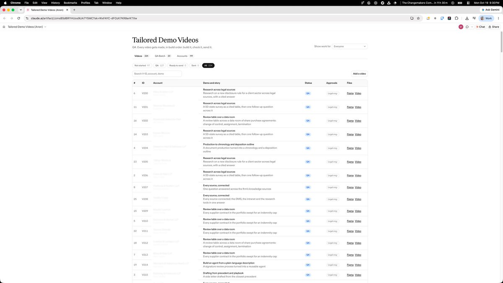This screenshot has width=503, height=283.
Task: Select the All filter pill
Action: [x=208, y=65]
